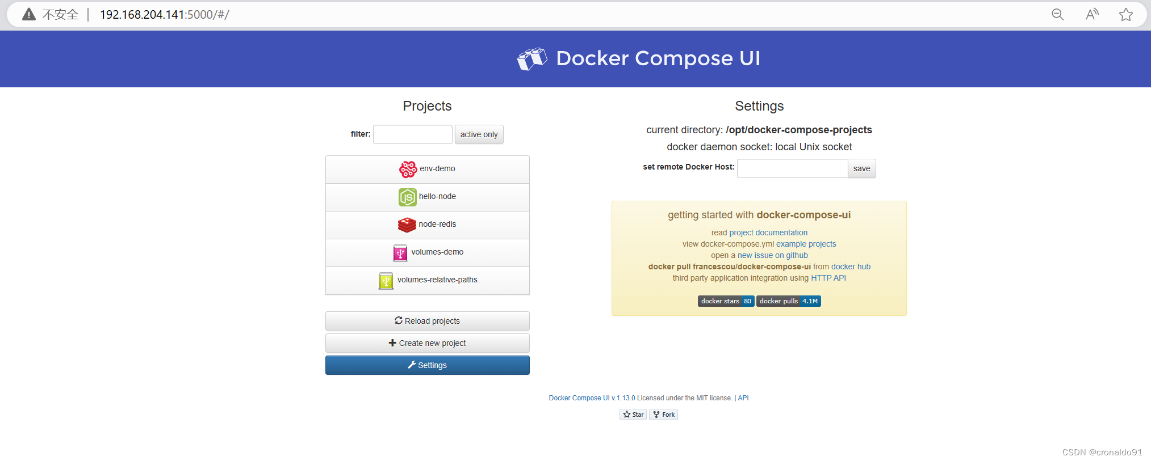1151x461 pixels.
Task: Add page to favorites with star icon
Action: pyautogui.click(x=1126, y=14)
